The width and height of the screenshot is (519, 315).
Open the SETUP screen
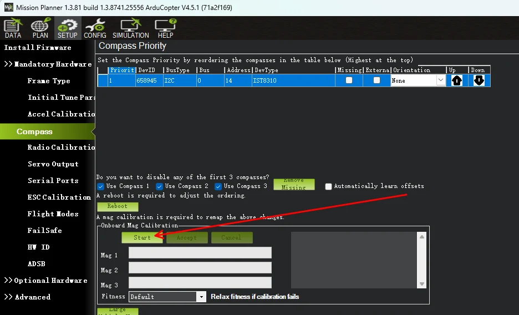[68, 28]
